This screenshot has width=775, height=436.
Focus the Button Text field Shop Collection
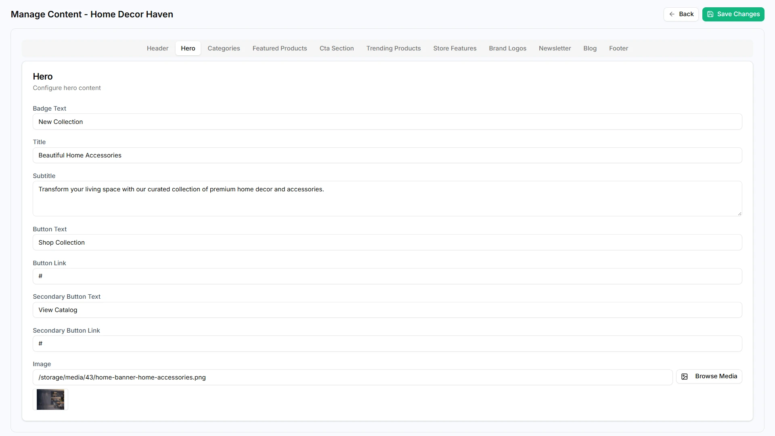(x=387, y=243)
